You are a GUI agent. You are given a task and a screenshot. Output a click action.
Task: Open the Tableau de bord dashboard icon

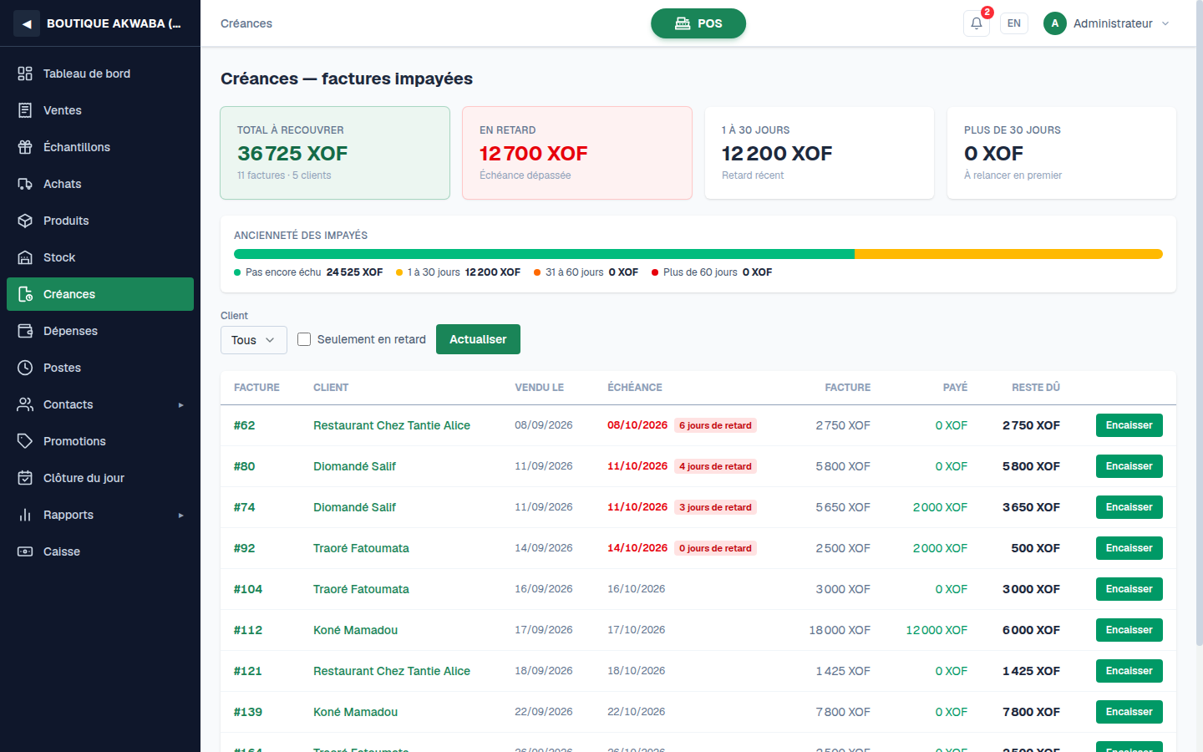[x=25, y=74]
